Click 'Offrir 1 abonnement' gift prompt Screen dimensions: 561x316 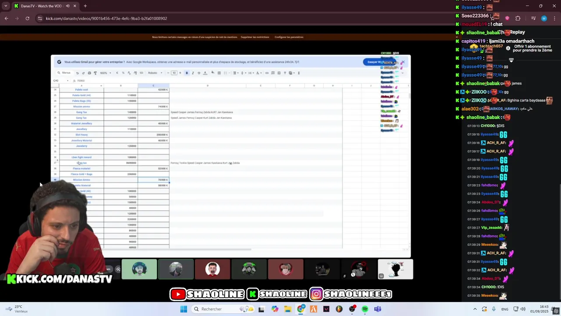(533, 48)
